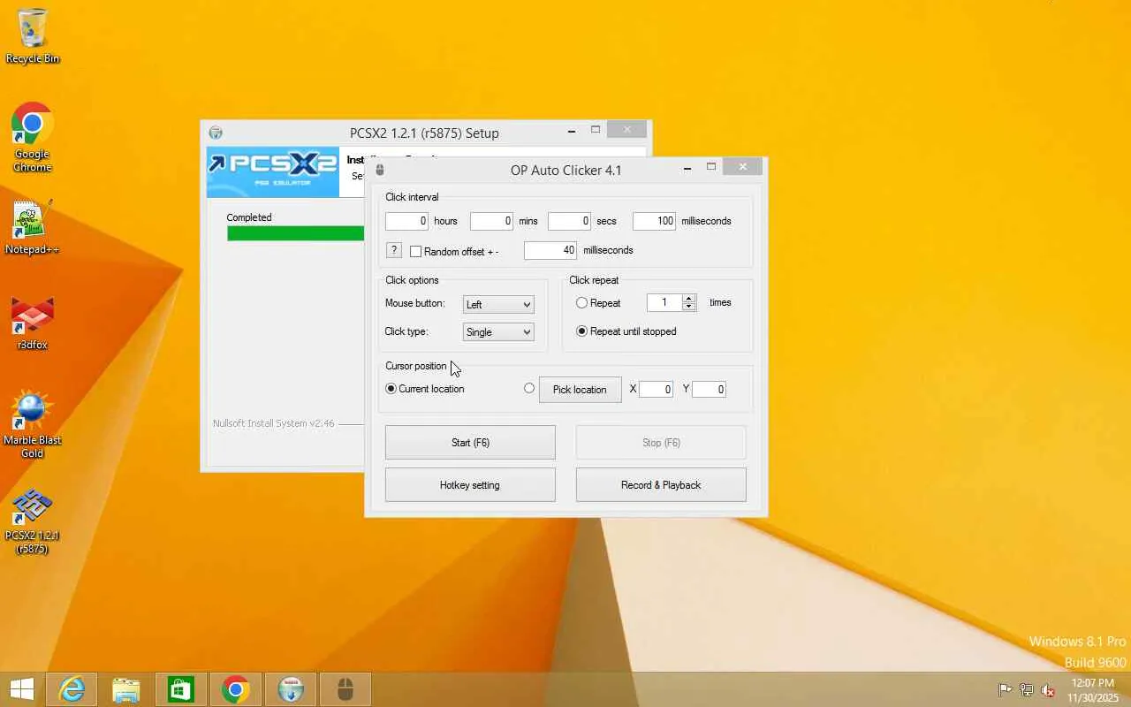
Task: Open the Recycle Bin desktop icon
Action: 33,36
